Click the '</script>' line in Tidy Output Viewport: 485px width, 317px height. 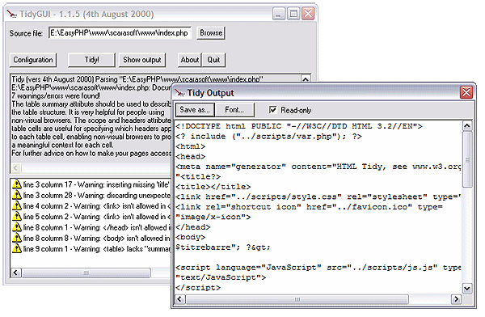pos(198,287)
